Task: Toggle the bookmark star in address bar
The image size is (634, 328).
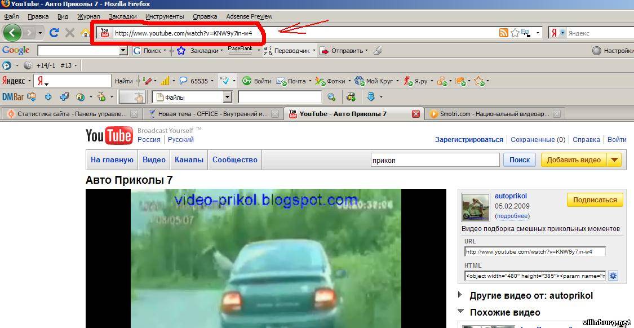Action: (x=515, y=33)
